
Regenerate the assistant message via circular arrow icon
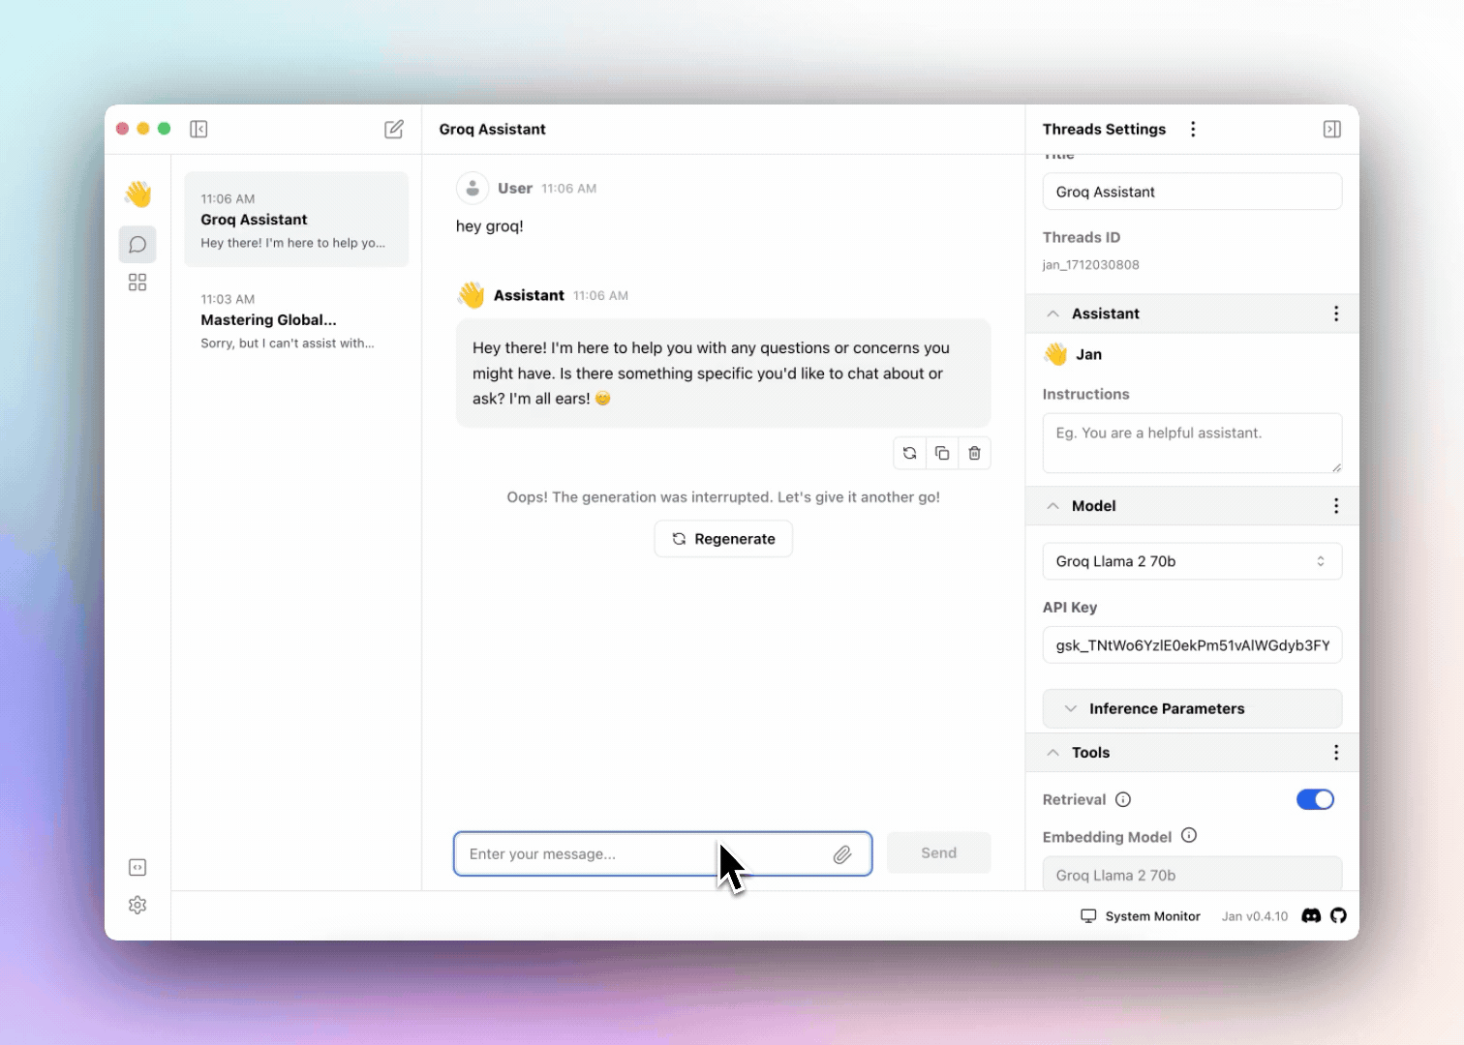click(x=909, y=453)
